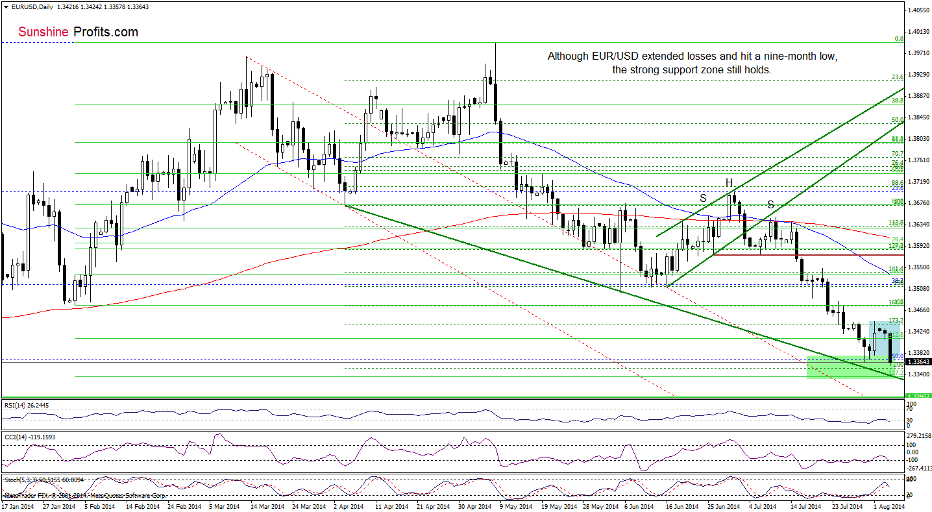
Task: Click the 70.7 Fibonacci level label
Action: pos(898,154)
